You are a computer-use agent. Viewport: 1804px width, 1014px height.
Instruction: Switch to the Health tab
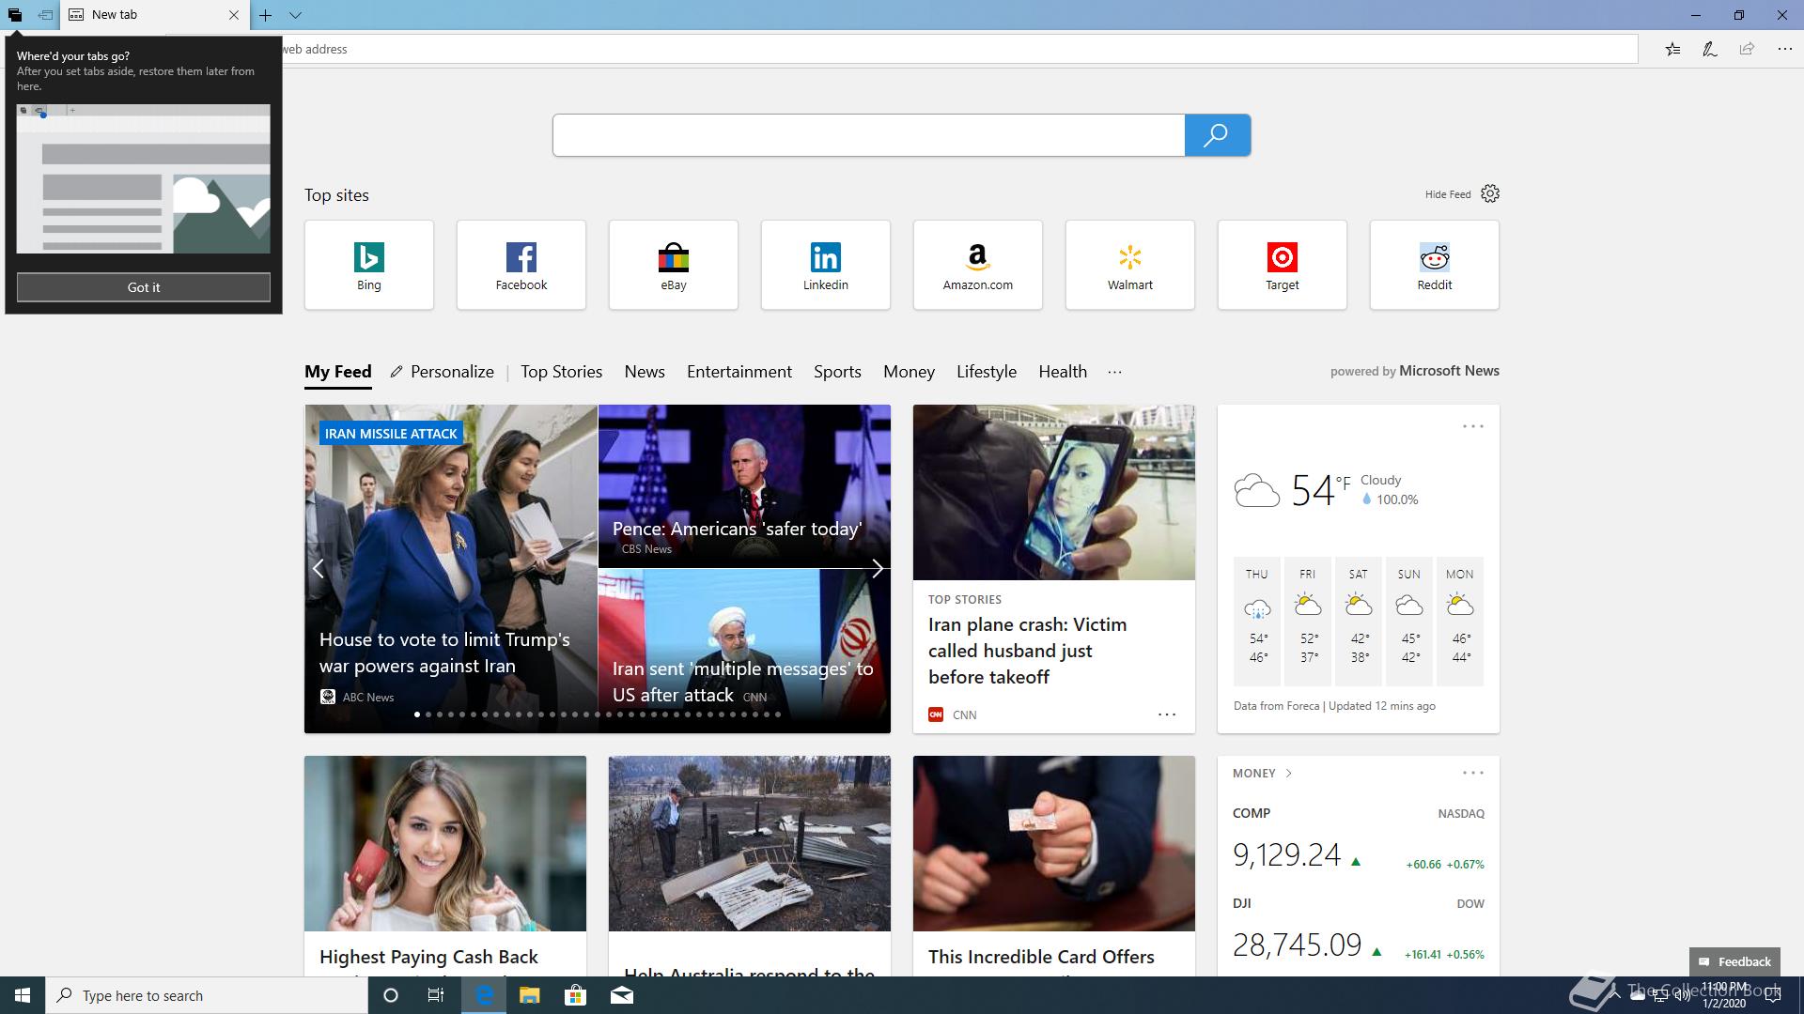(x=1063, y=372)
